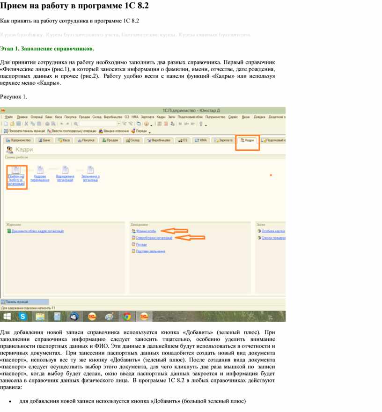Open Посади directory link

(x=141, y=244)
